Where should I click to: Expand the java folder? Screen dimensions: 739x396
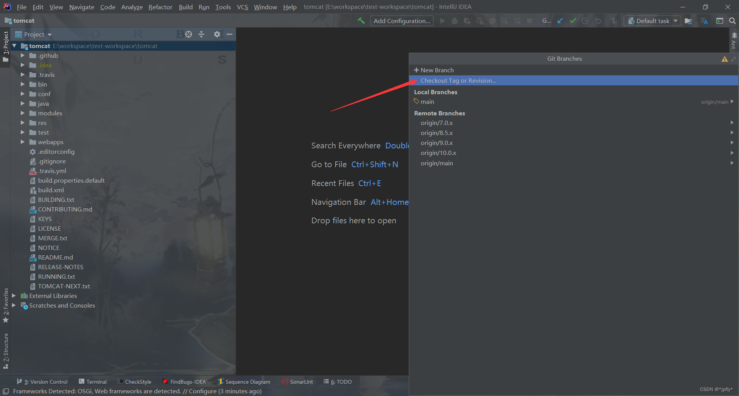tap(22, 103)
